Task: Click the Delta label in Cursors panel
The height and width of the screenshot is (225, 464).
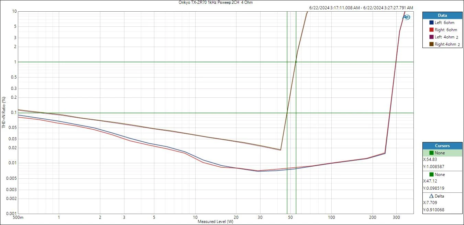Action: point(440,196)
